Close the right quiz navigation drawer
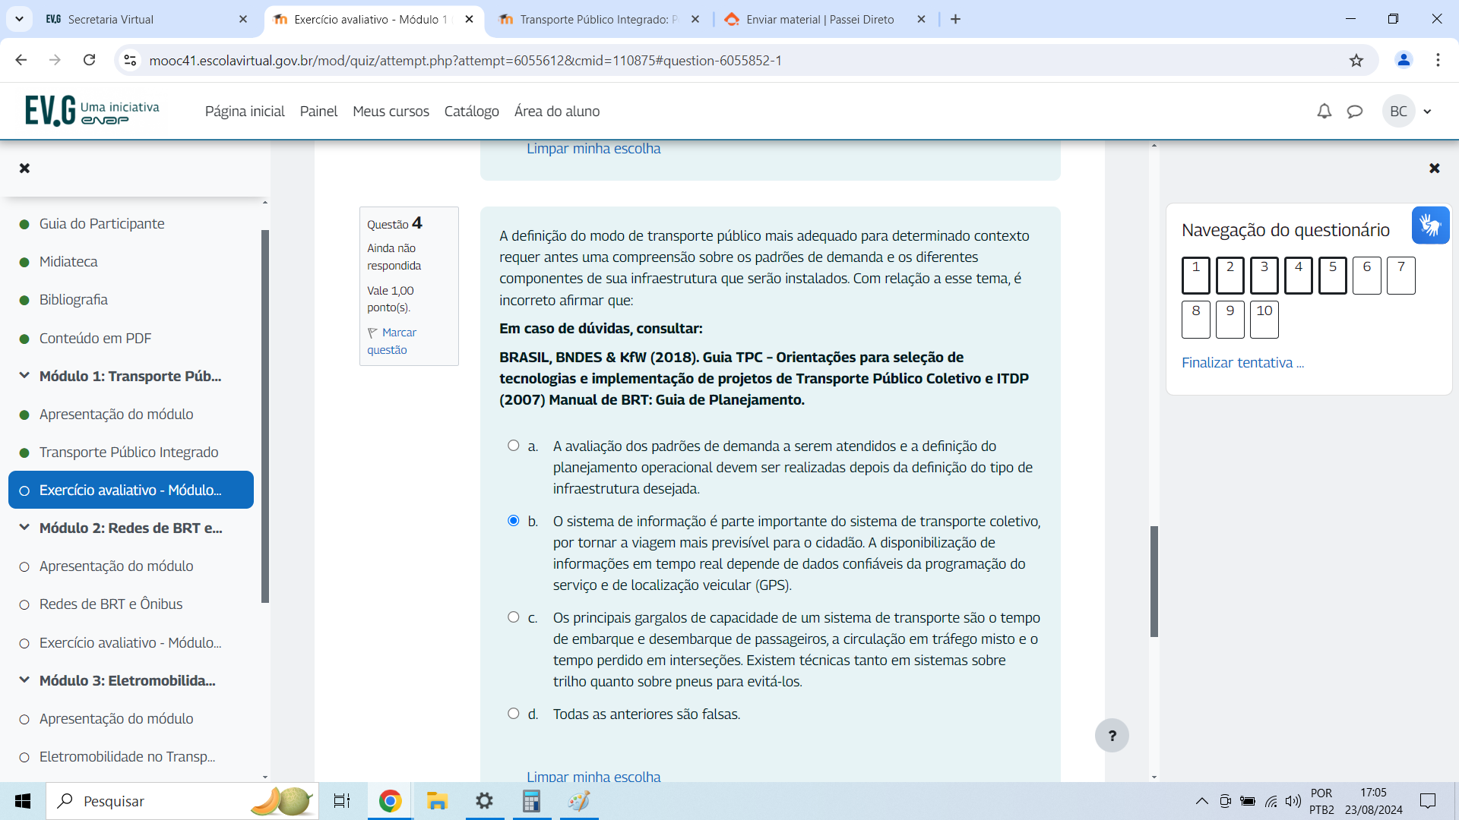This screenshot has width=1459, height=820. [1434, 168]
